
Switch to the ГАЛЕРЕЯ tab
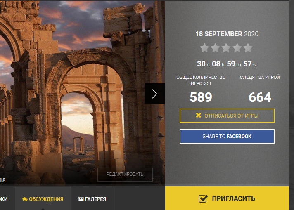pyautogui.click(x=92, y=198)
